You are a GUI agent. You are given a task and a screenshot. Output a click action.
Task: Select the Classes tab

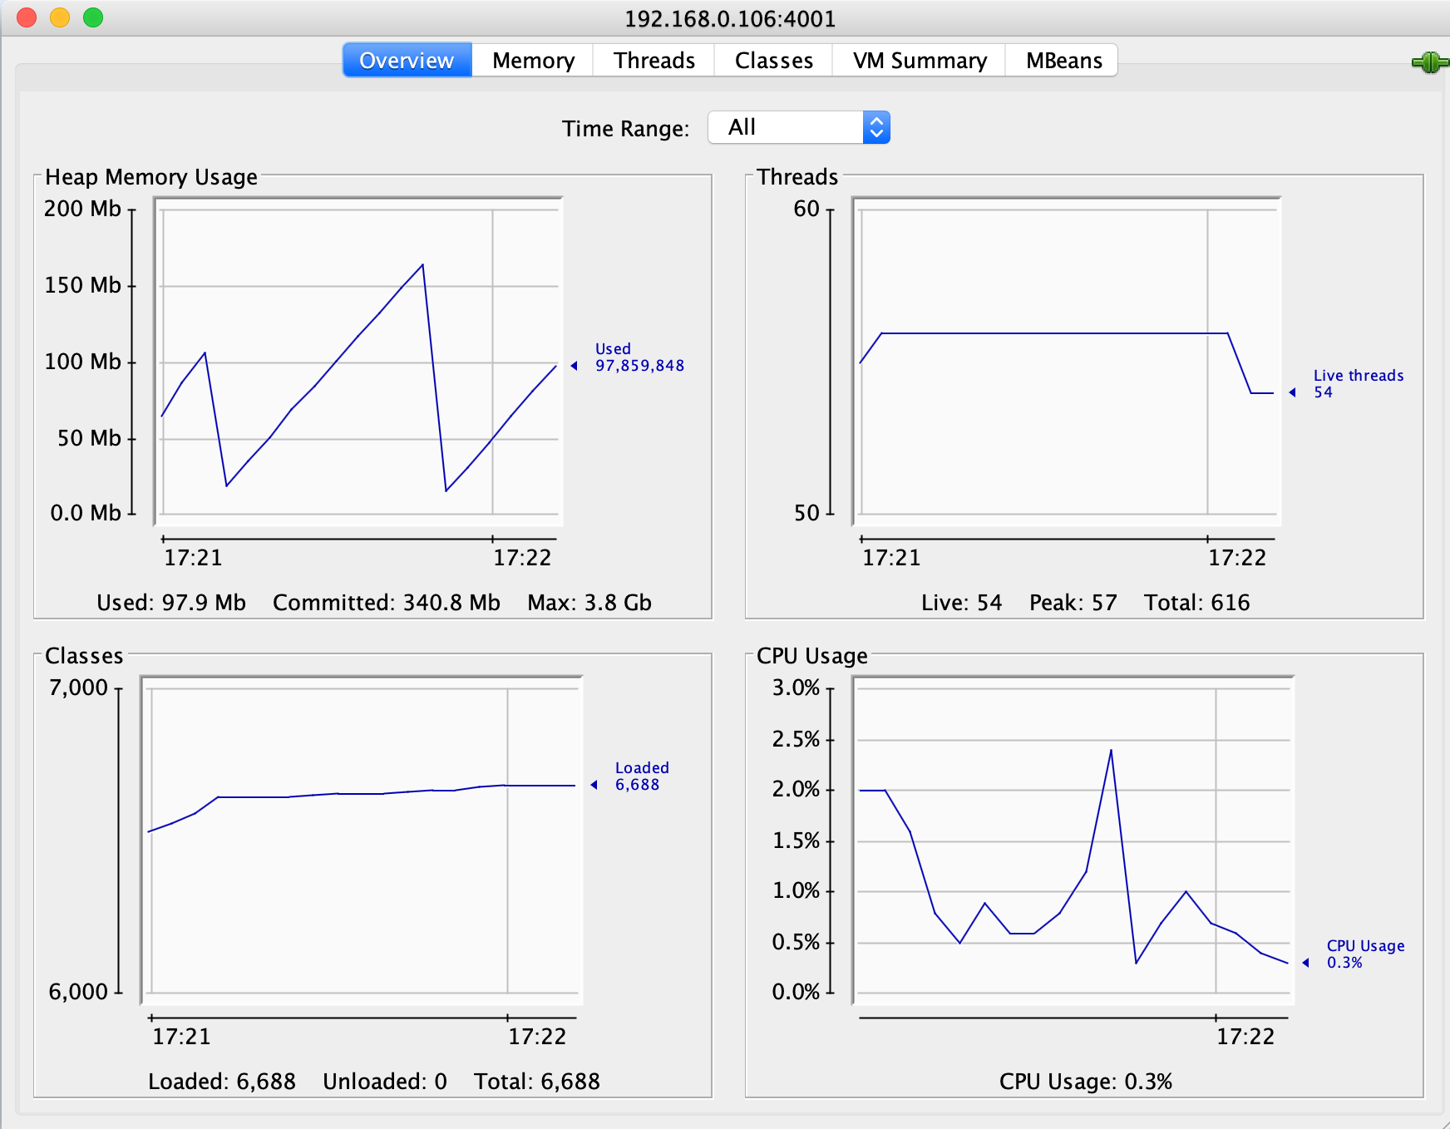tap(773, 61)
